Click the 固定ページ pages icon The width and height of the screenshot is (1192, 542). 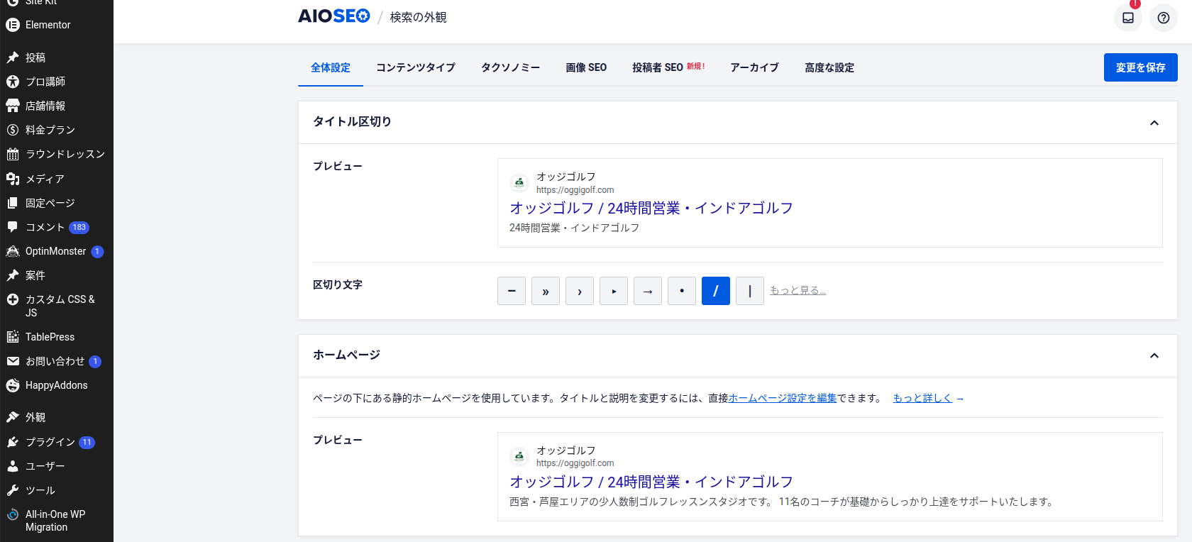coord(13,203)
